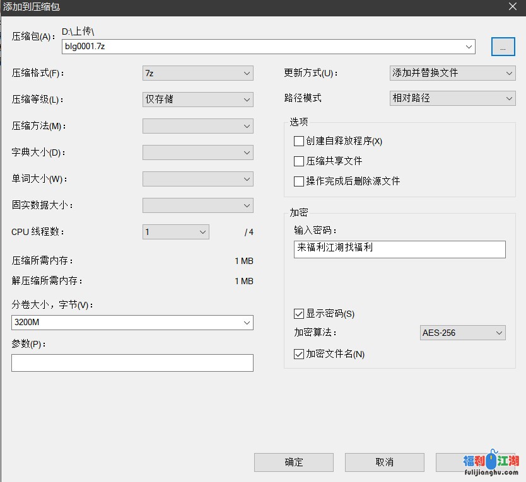The width and height of the screenshot is (526, 482).
Task: Click the 确定 button
Action: [294, 462]
